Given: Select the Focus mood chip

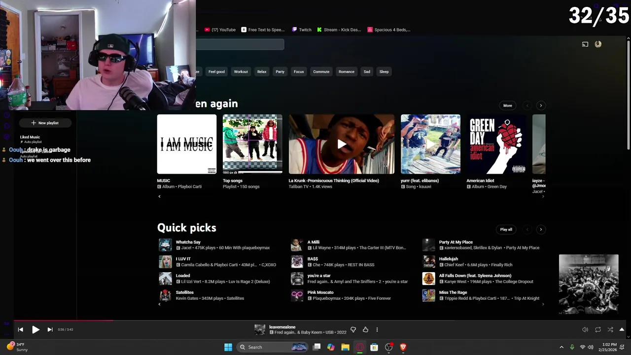Looking at the screenshot, I should point(299,71).
